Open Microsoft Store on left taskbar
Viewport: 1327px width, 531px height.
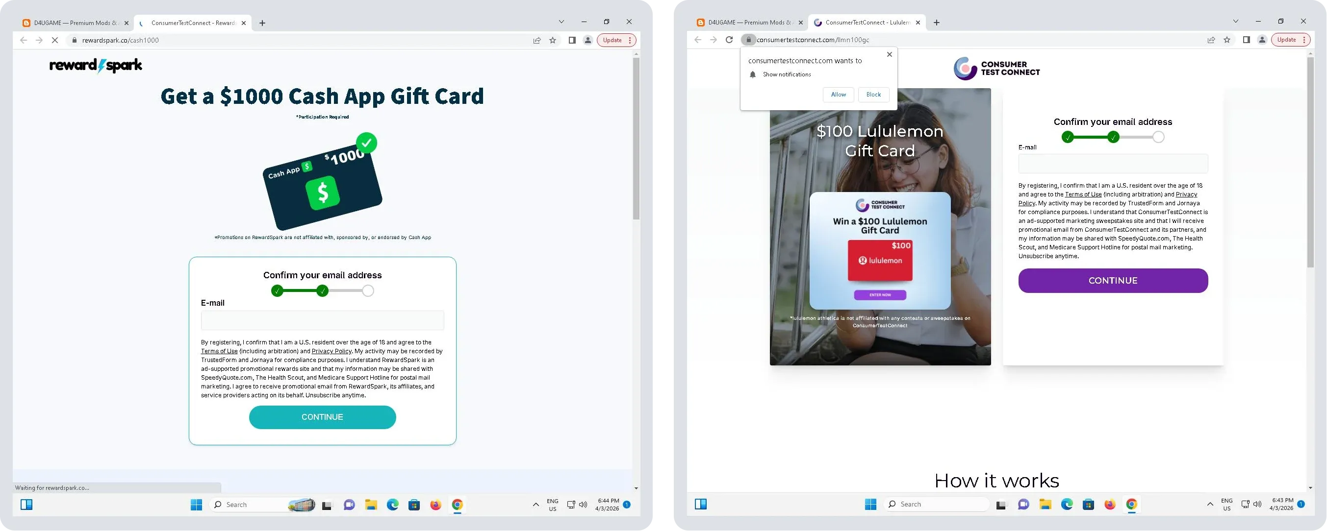coord(414,505)
